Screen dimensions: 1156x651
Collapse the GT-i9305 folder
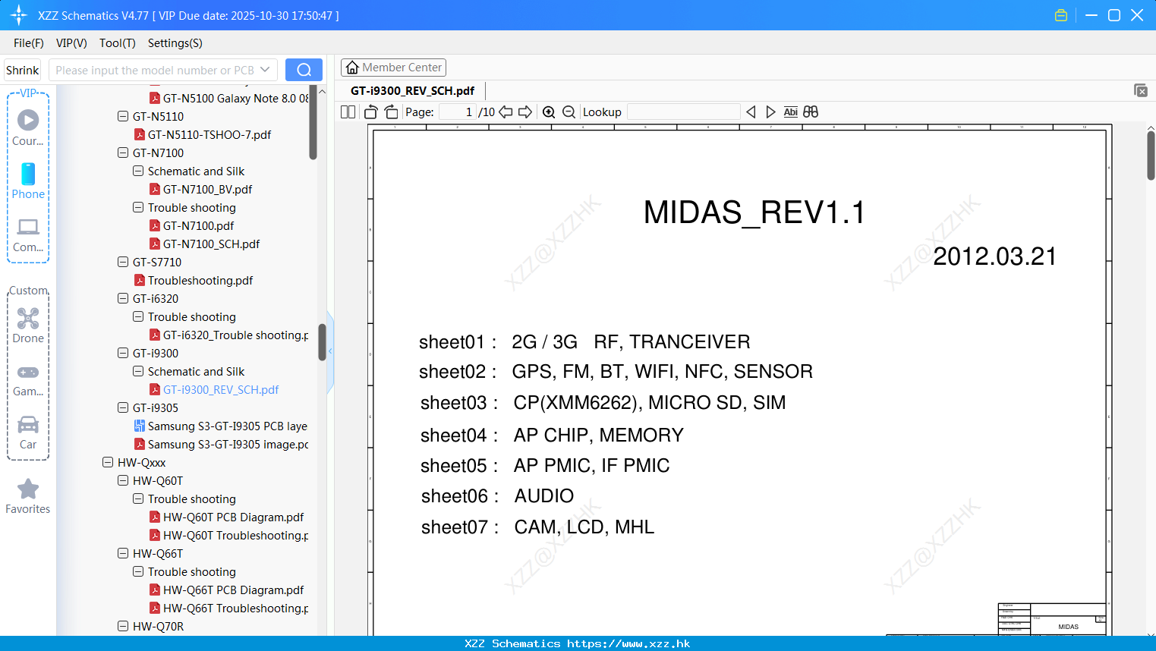pos(123,407)
